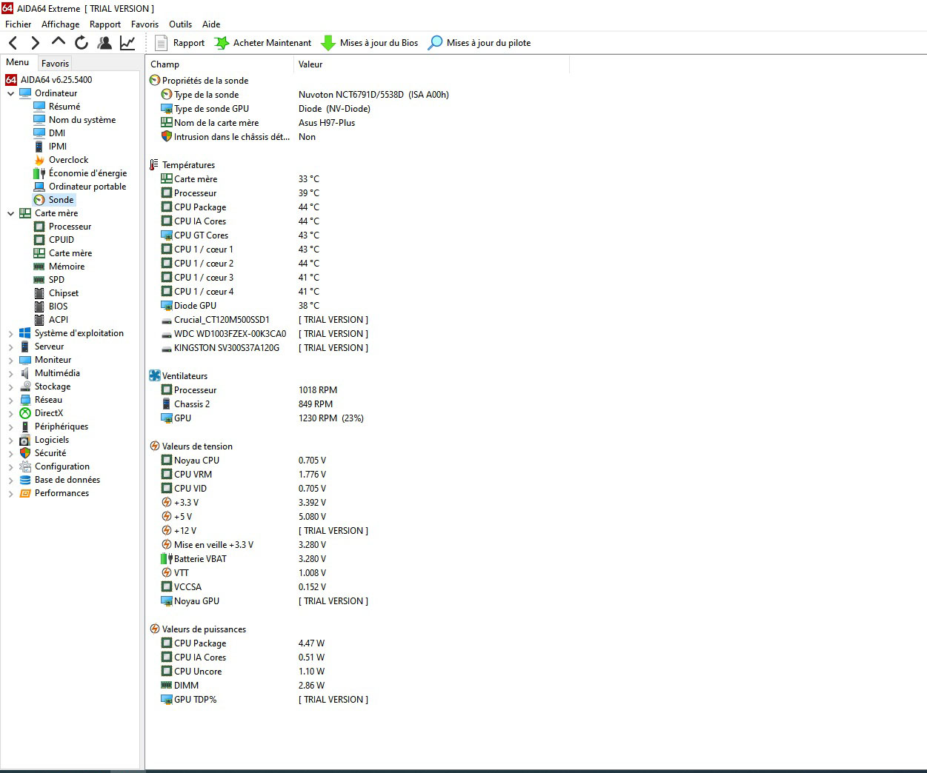Switch to the Favoris tab
Viewport: 927px width, 773px height.
55,64
